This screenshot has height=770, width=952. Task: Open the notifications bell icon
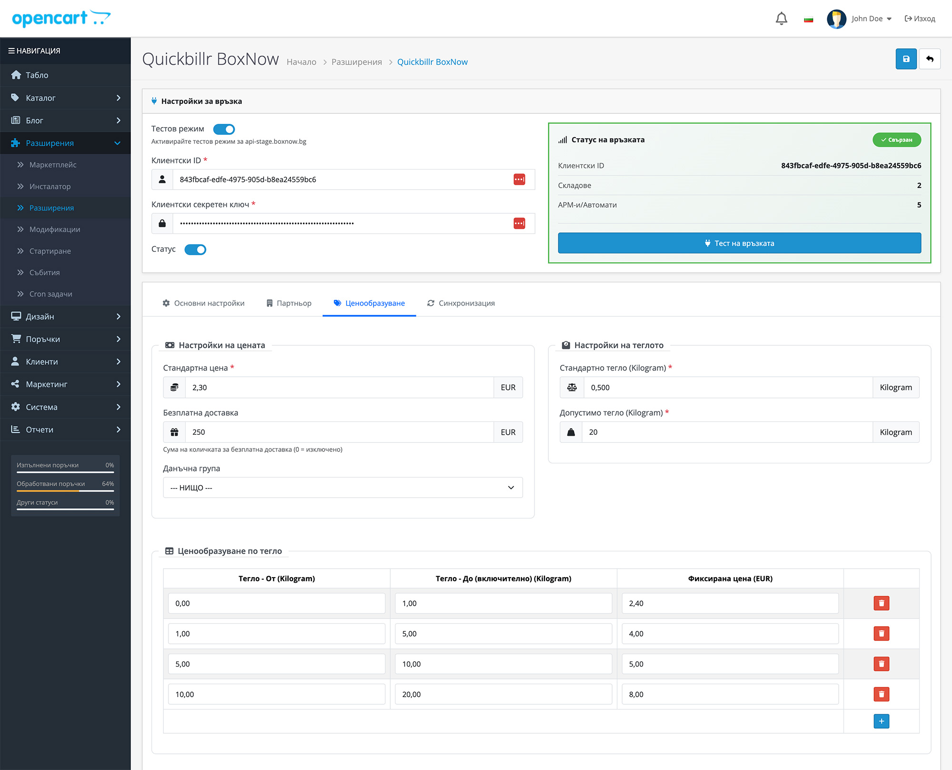point(781,19)
